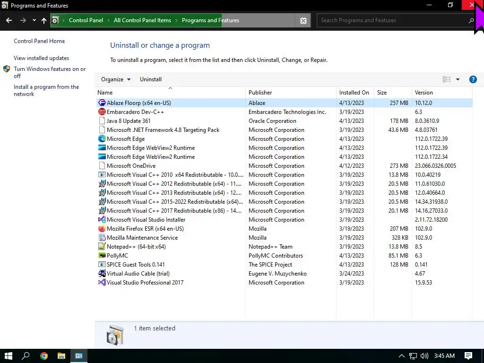
Task: Open the Action Center notifications icon
Action: (468, 356)
